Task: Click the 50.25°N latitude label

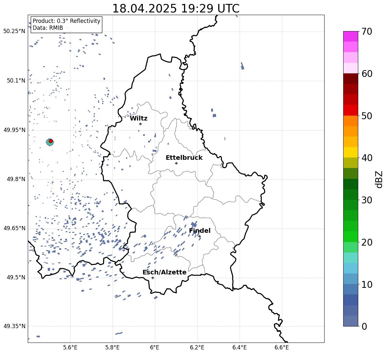Action: click(14, 31)
